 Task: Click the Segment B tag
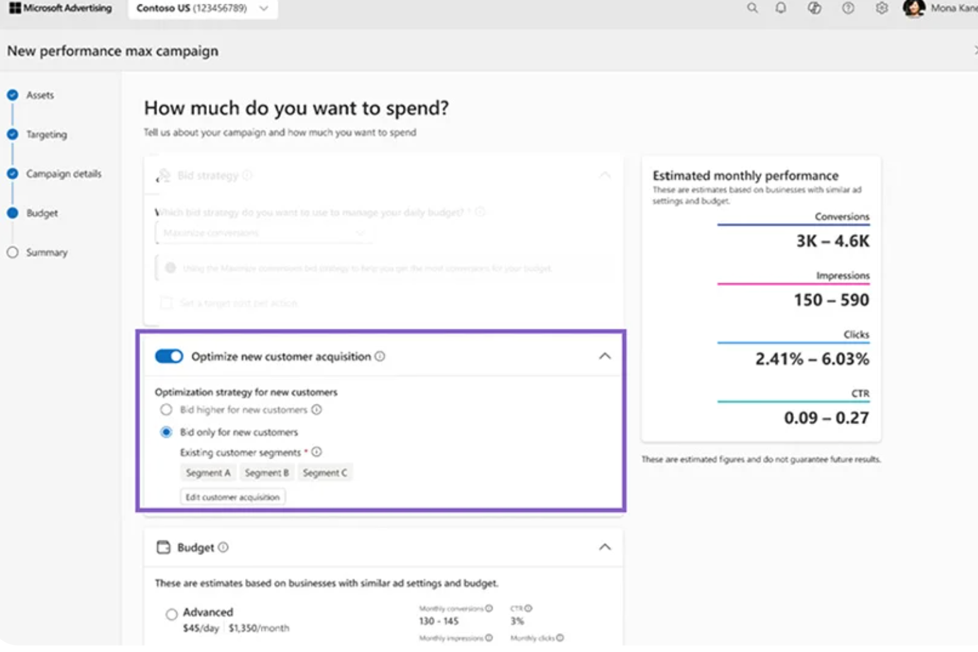(266, 473)
